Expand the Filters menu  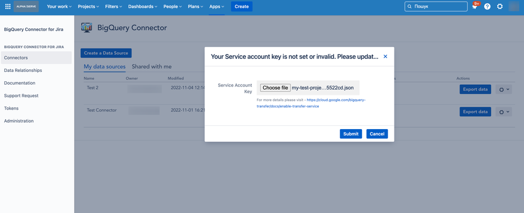point(113,6)
